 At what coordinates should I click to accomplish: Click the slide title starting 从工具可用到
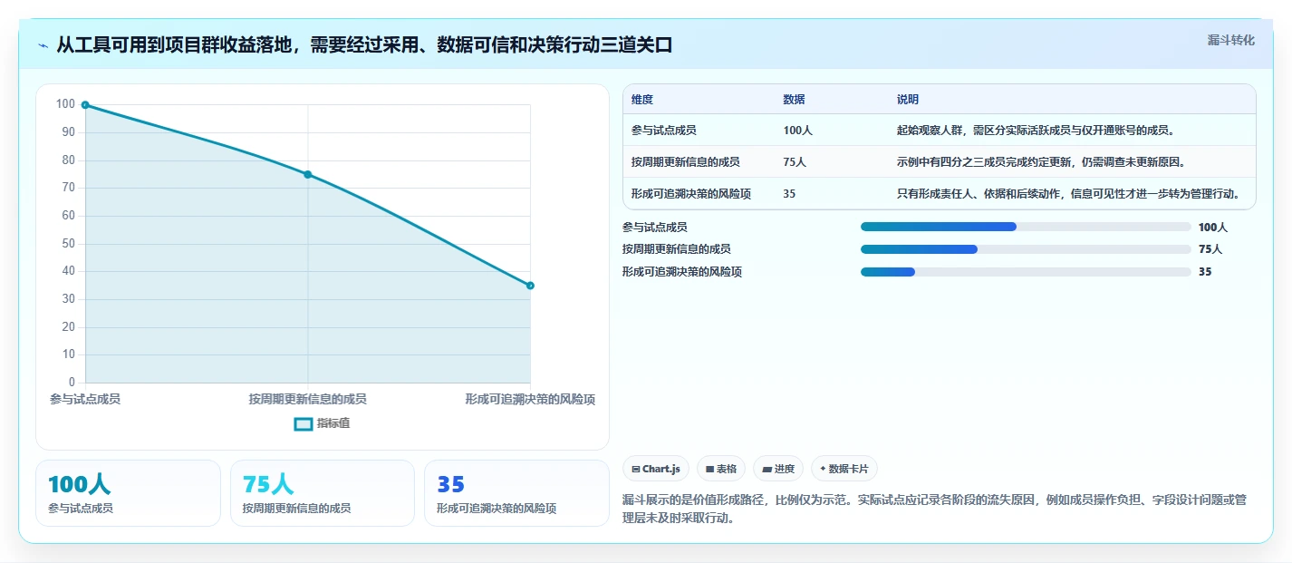click(364, 45)
